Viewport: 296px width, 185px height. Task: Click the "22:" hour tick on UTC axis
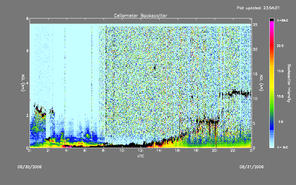pyautogui.click(x=233, y=151)
